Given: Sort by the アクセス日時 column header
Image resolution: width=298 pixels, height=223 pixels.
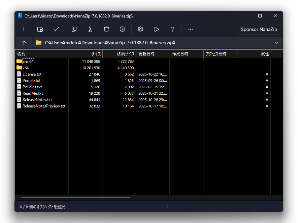Looking at the screenshot, I should coord(220,54).
